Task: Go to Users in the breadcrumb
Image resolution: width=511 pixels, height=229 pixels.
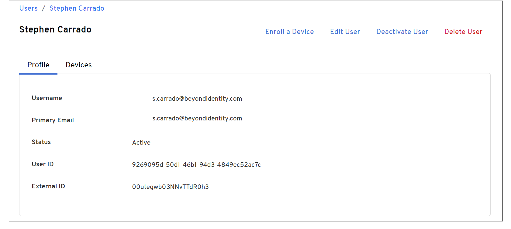Action: tap(28, 8)
